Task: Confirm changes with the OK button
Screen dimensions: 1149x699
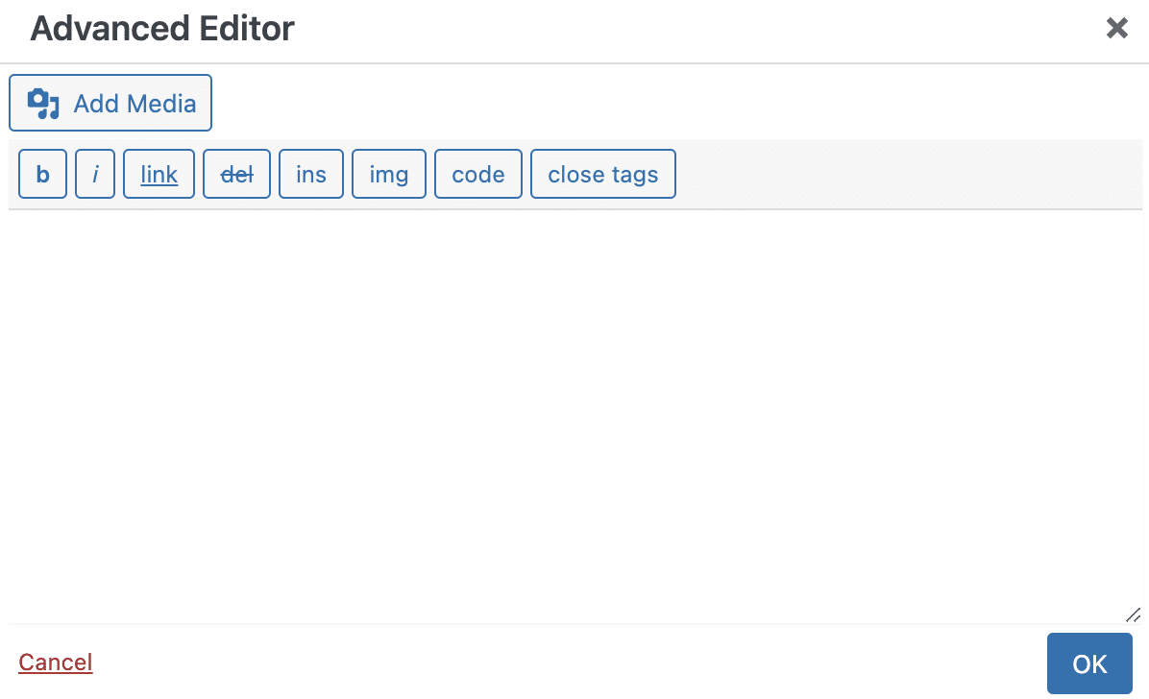Action: [1089, 663]
